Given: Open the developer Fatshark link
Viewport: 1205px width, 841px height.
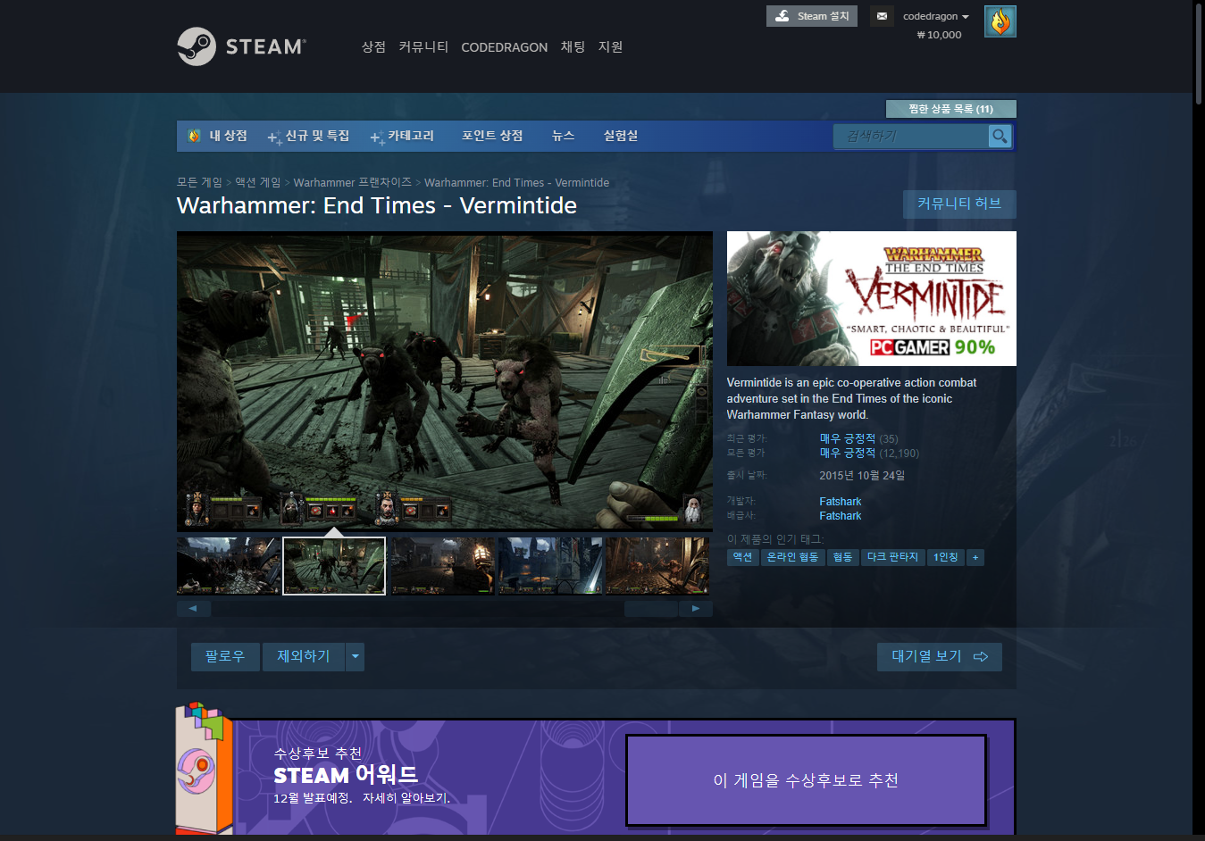Looking at the screenshot, I should click(x=841, y=502).
